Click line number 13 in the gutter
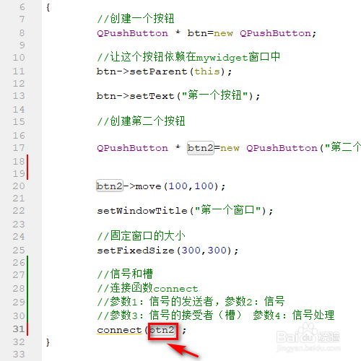Screen dimensions: 361x361 pyautogui.click(x=19, y=95)
